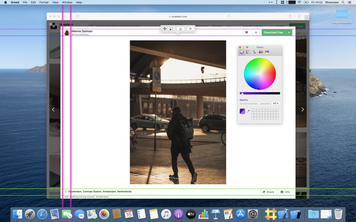This screenshot has height=222, width=356.
Task: Reload the page in Safari
Action: click(x=229, y=16)
